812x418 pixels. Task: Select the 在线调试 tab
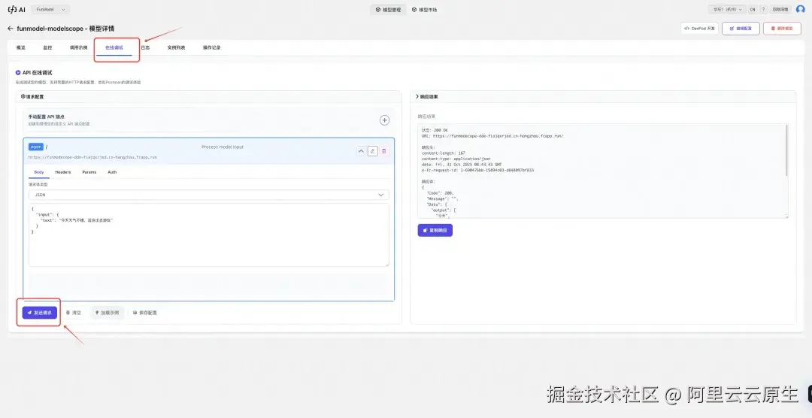tap(114, 47)
